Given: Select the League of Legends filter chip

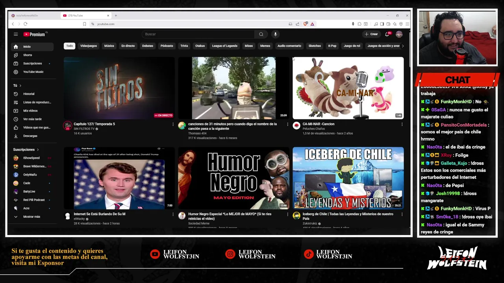Looking at the screenshot, I should tap(225, 46).
